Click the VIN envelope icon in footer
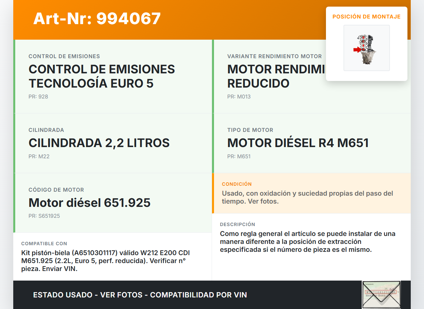 click(381, 294)
